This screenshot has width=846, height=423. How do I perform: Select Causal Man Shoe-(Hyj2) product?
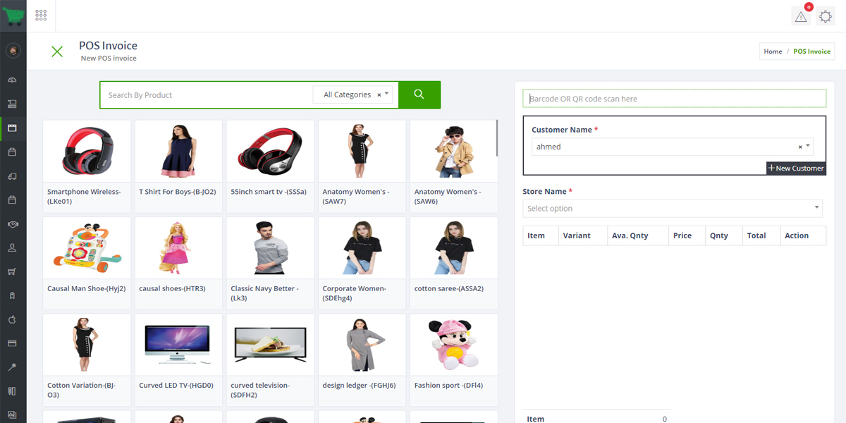87,263
